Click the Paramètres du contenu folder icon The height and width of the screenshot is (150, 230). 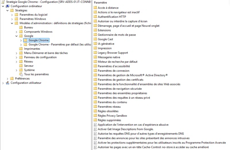point(95,102)
